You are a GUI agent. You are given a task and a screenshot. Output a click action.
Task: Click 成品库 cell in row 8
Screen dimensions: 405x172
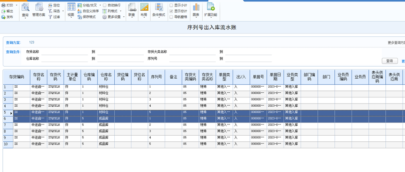coord(106,132)
